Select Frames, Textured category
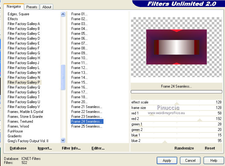Viewport: 225px width, 166px height. click(21, 121)
